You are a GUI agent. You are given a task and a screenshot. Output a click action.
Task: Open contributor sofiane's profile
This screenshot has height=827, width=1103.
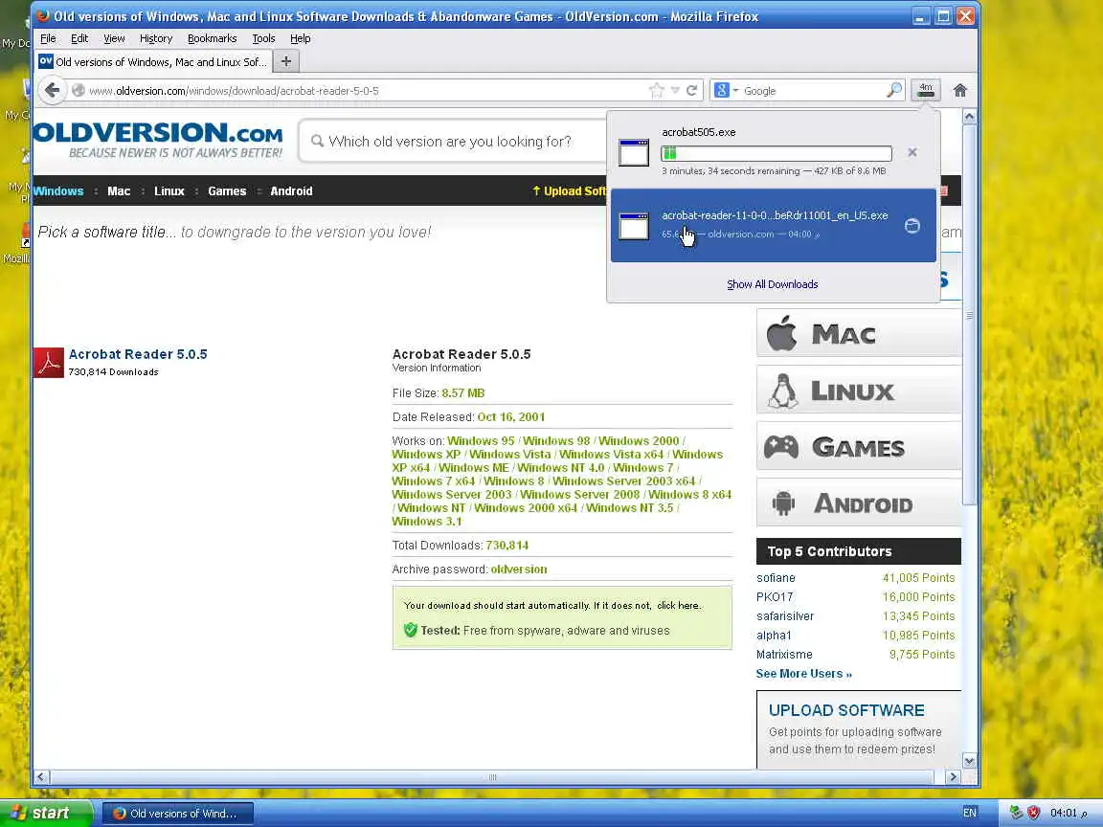(776, 577)
